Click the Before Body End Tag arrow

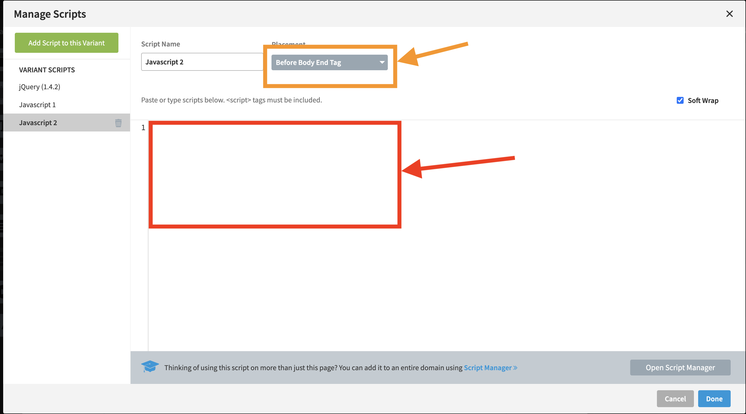pos(382,63)
